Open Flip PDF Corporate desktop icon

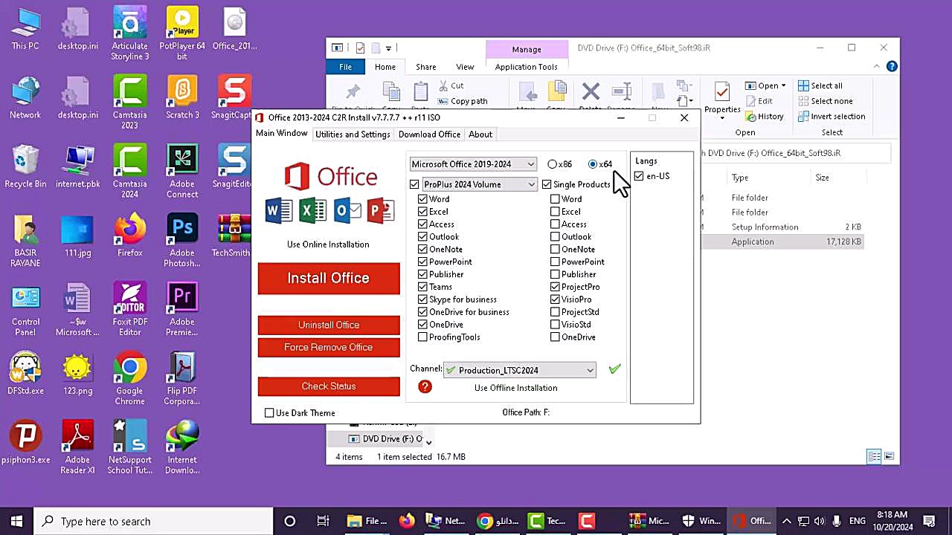[x=182, y=379]
